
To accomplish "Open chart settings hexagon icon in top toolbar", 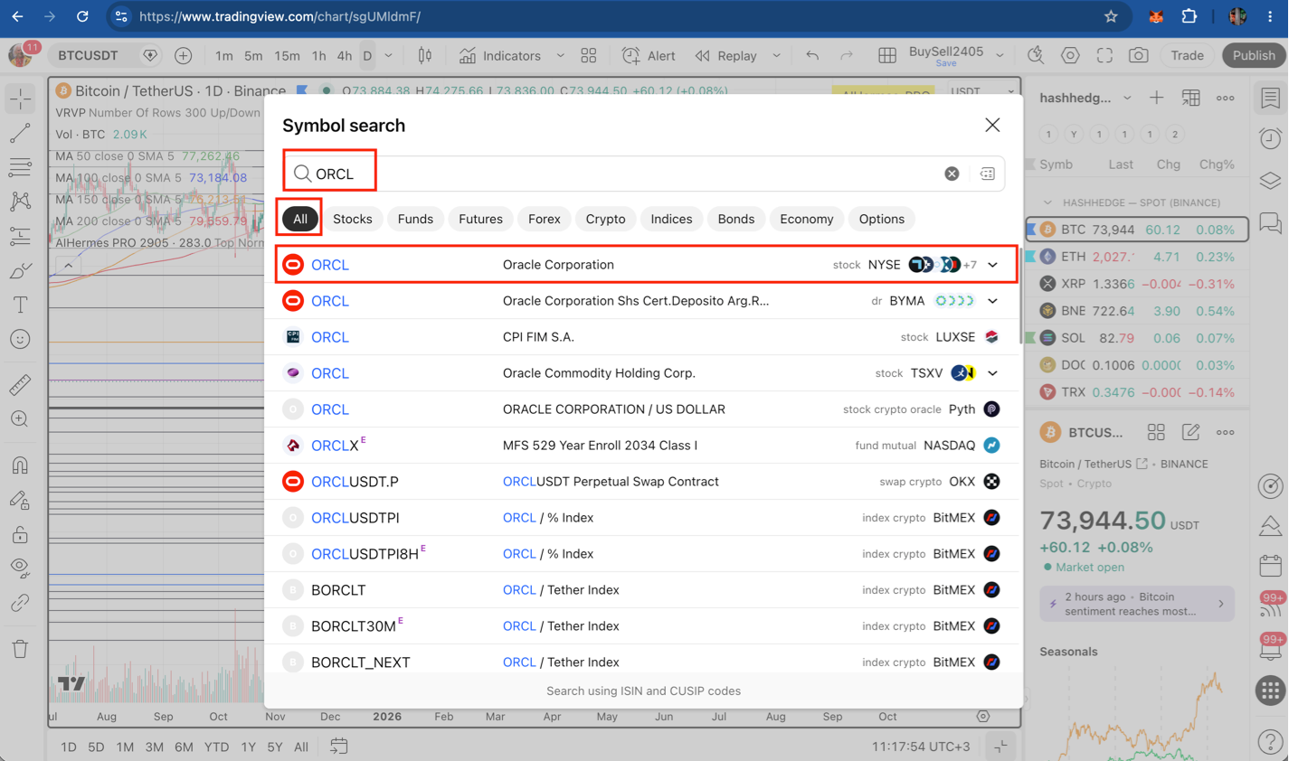I will point(1070,56).
